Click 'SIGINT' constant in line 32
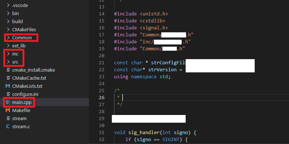 tap(171, 140)
